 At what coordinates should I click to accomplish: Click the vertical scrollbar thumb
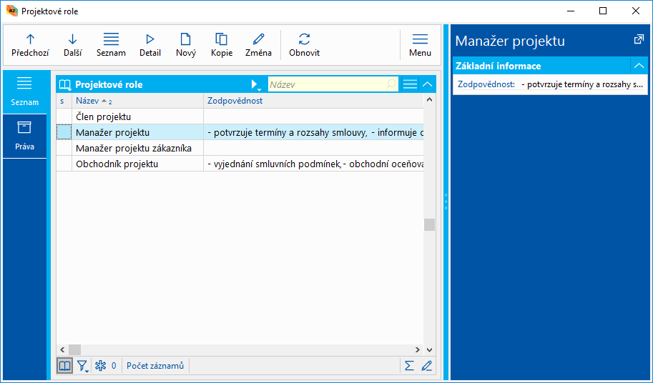pos(429,224)
